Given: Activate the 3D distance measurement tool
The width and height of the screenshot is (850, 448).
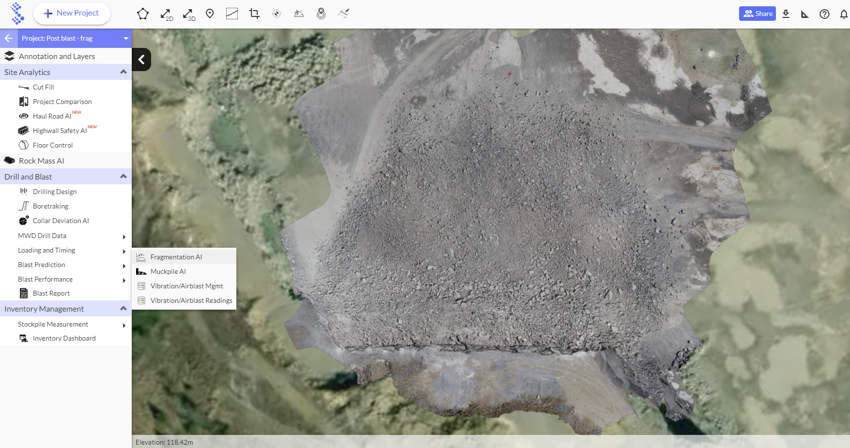Looking at the screenshot, I should 188,15.
